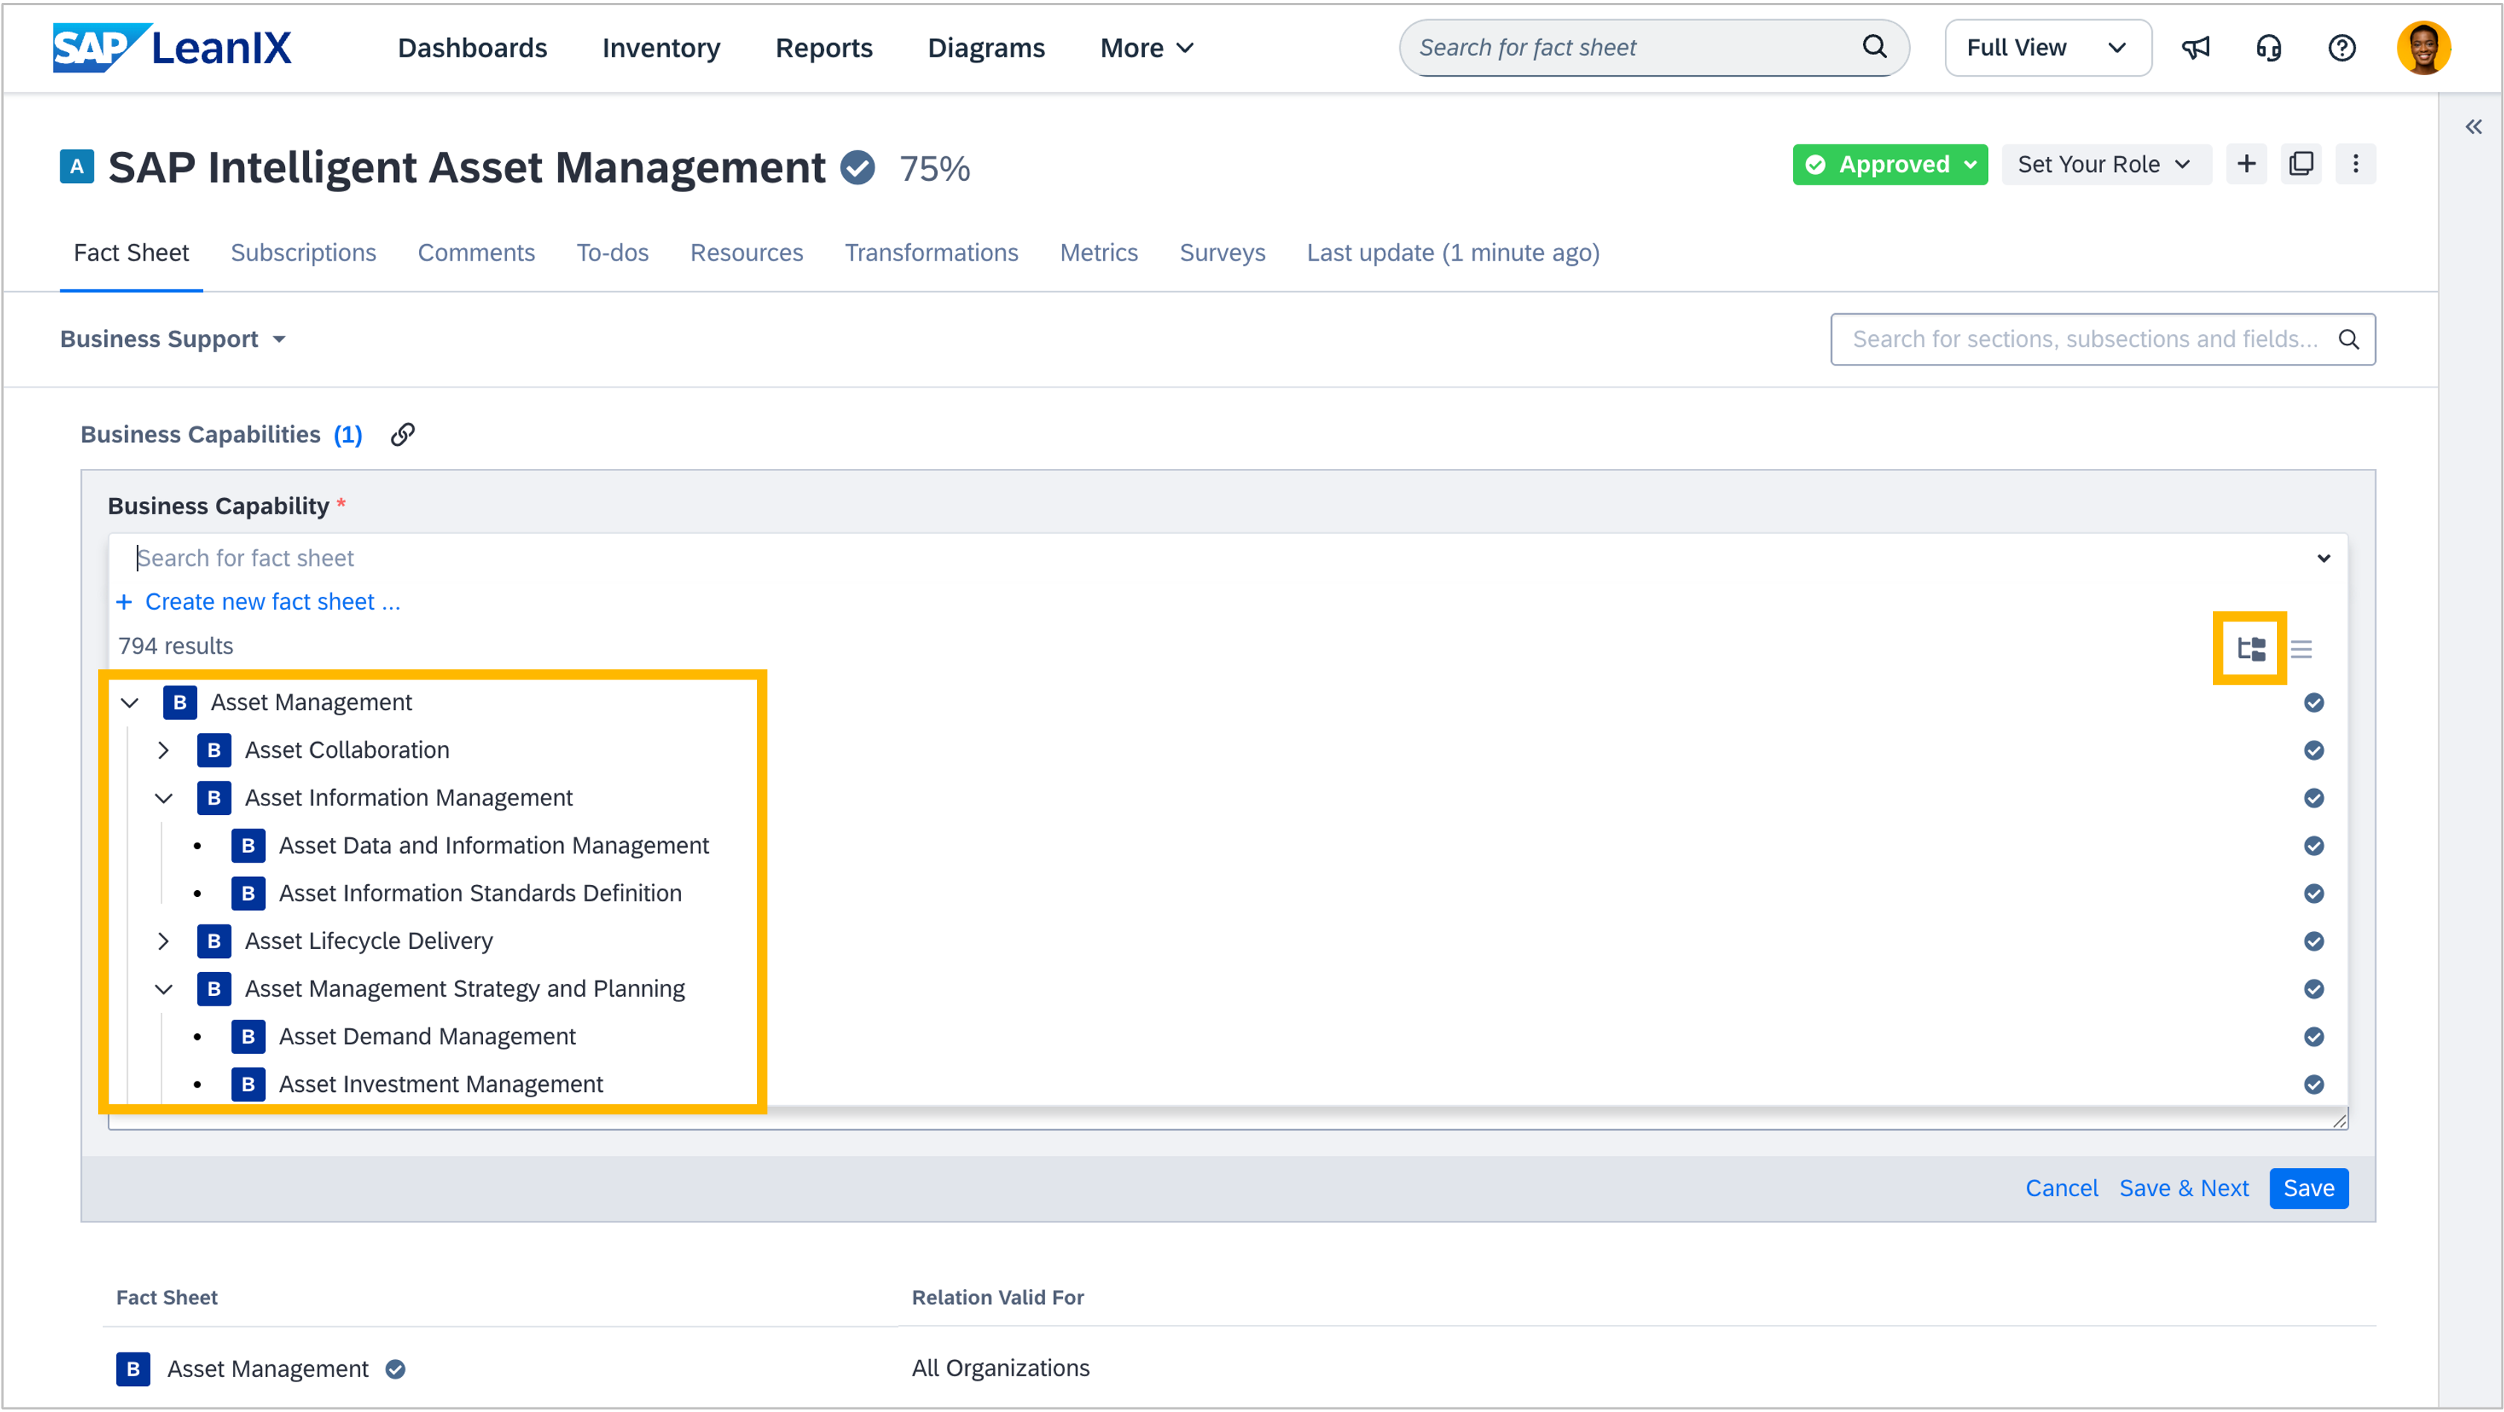
Task: Click the Application type badge A icon
Action: [77, 167]
